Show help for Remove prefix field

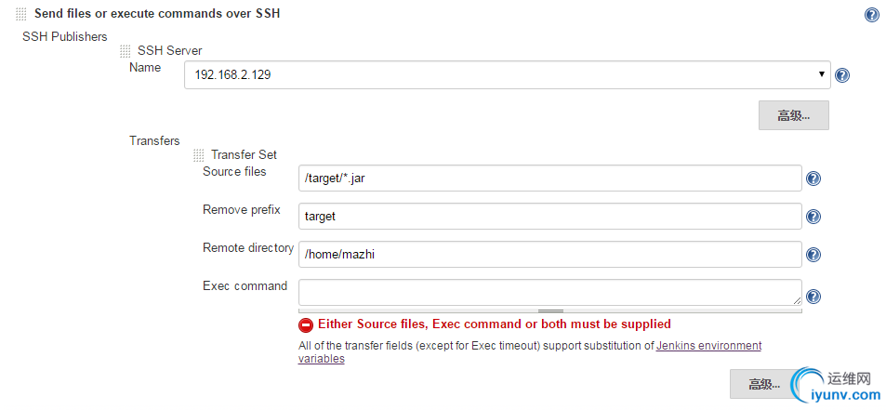click(x=813, y=217)
